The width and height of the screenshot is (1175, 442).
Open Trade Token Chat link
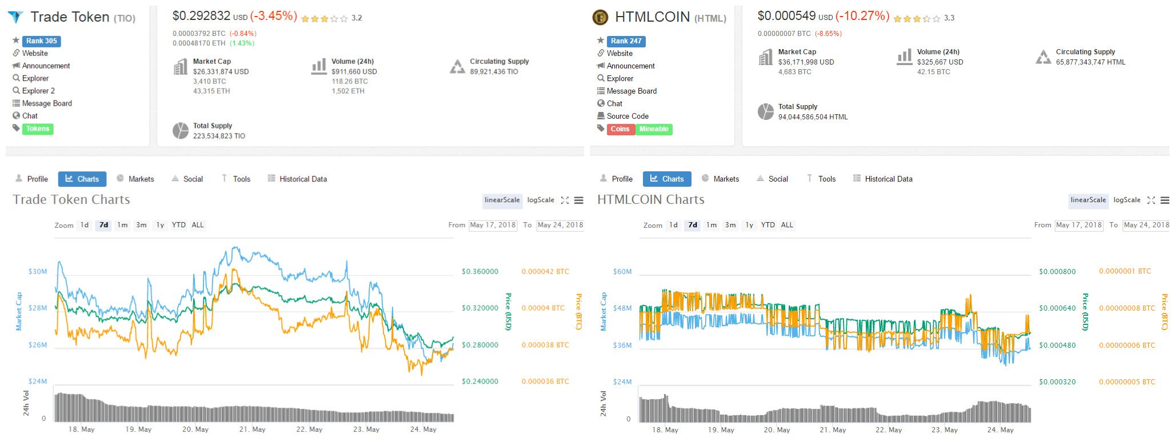coord(30,116)
